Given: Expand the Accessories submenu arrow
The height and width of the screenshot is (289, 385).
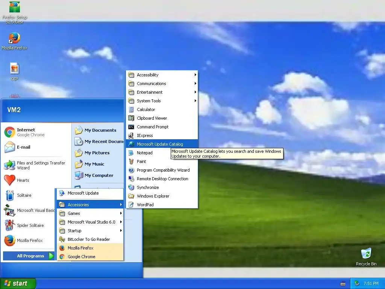Looking at the screenshot, I should tap(121, 205).
